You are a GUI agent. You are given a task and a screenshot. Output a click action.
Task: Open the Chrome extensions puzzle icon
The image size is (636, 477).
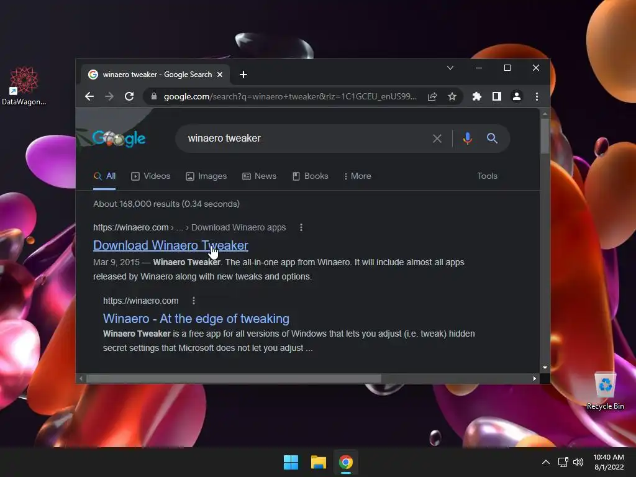(x=477, y=96)
